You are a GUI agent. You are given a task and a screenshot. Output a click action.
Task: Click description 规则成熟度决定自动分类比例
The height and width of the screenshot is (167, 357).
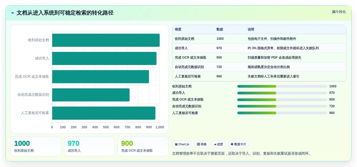268,67
